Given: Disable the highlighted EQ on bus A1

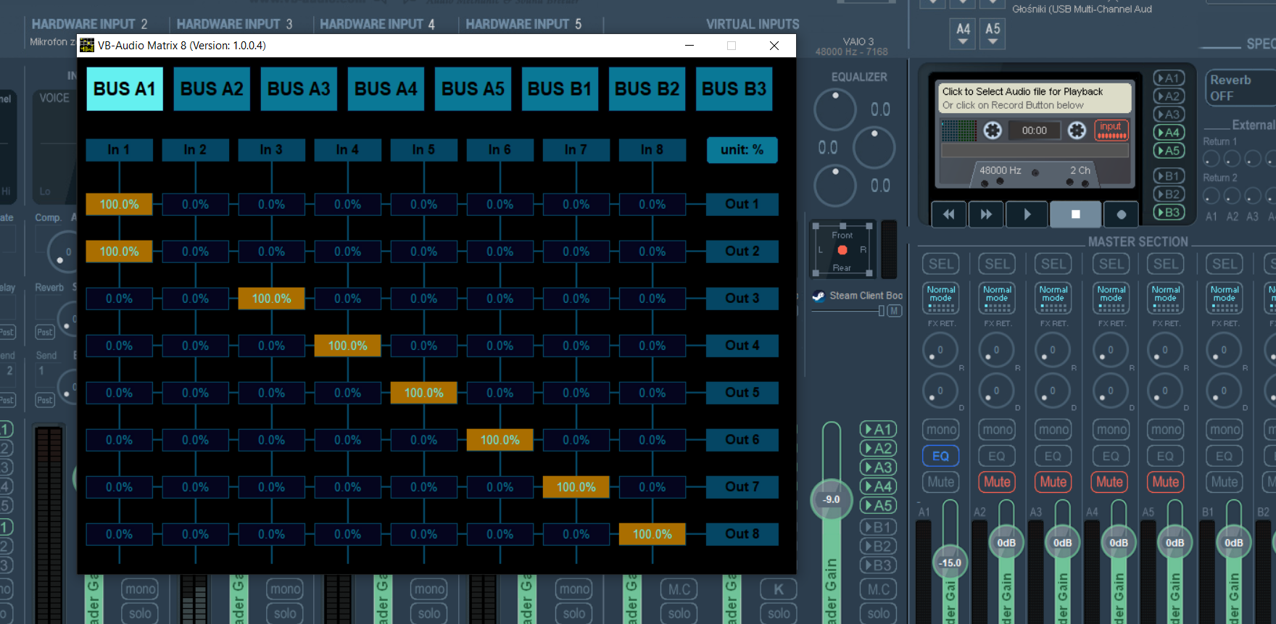Looking at the screenshot, I should (x=941, y=456).
